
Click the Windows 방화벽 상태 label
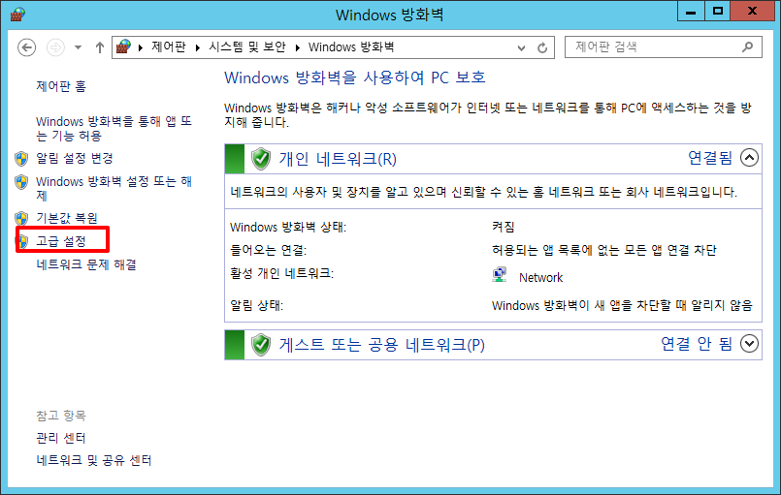coord(288,228)
